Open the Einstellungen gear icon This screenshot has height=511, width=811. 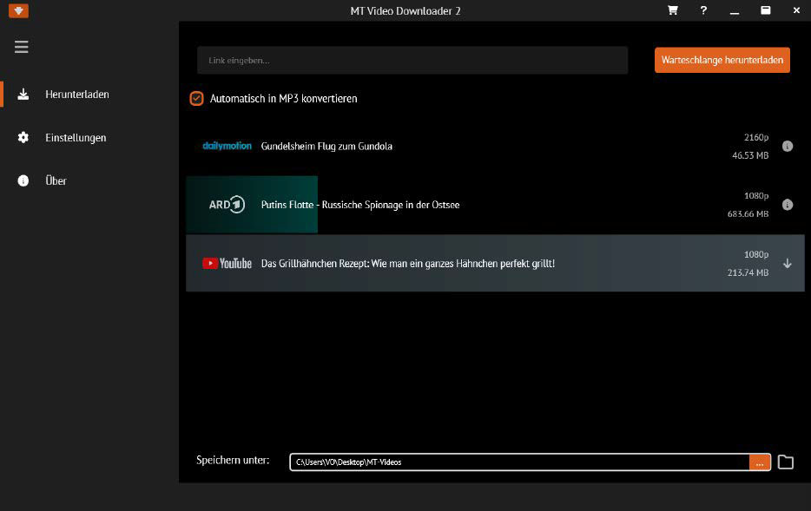click(24, 137)
